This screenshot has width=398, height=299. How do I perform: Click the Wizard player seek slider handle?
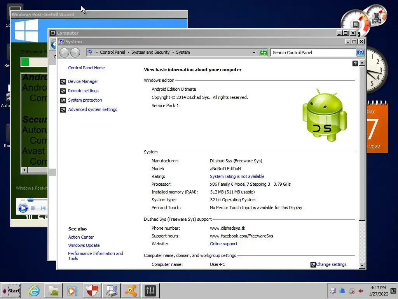click(30, 200)
